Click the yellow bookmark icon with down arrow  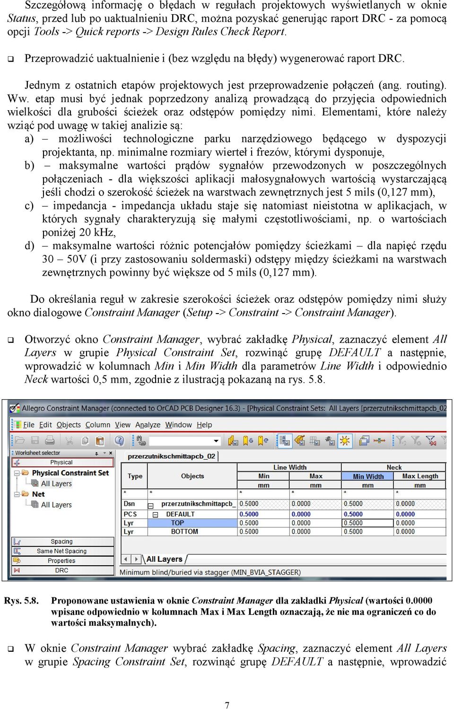click(x=248, y=440)
